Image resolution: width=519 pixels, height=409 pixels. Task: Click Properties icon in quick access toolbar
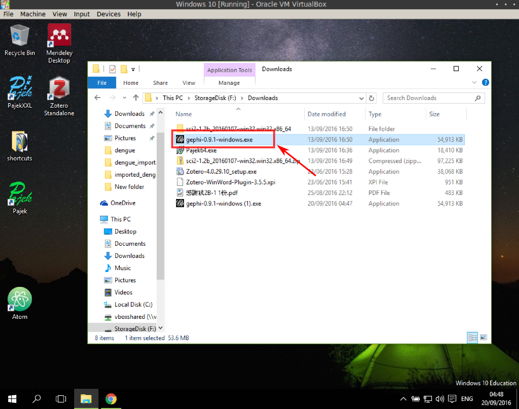tap(113, 69)
